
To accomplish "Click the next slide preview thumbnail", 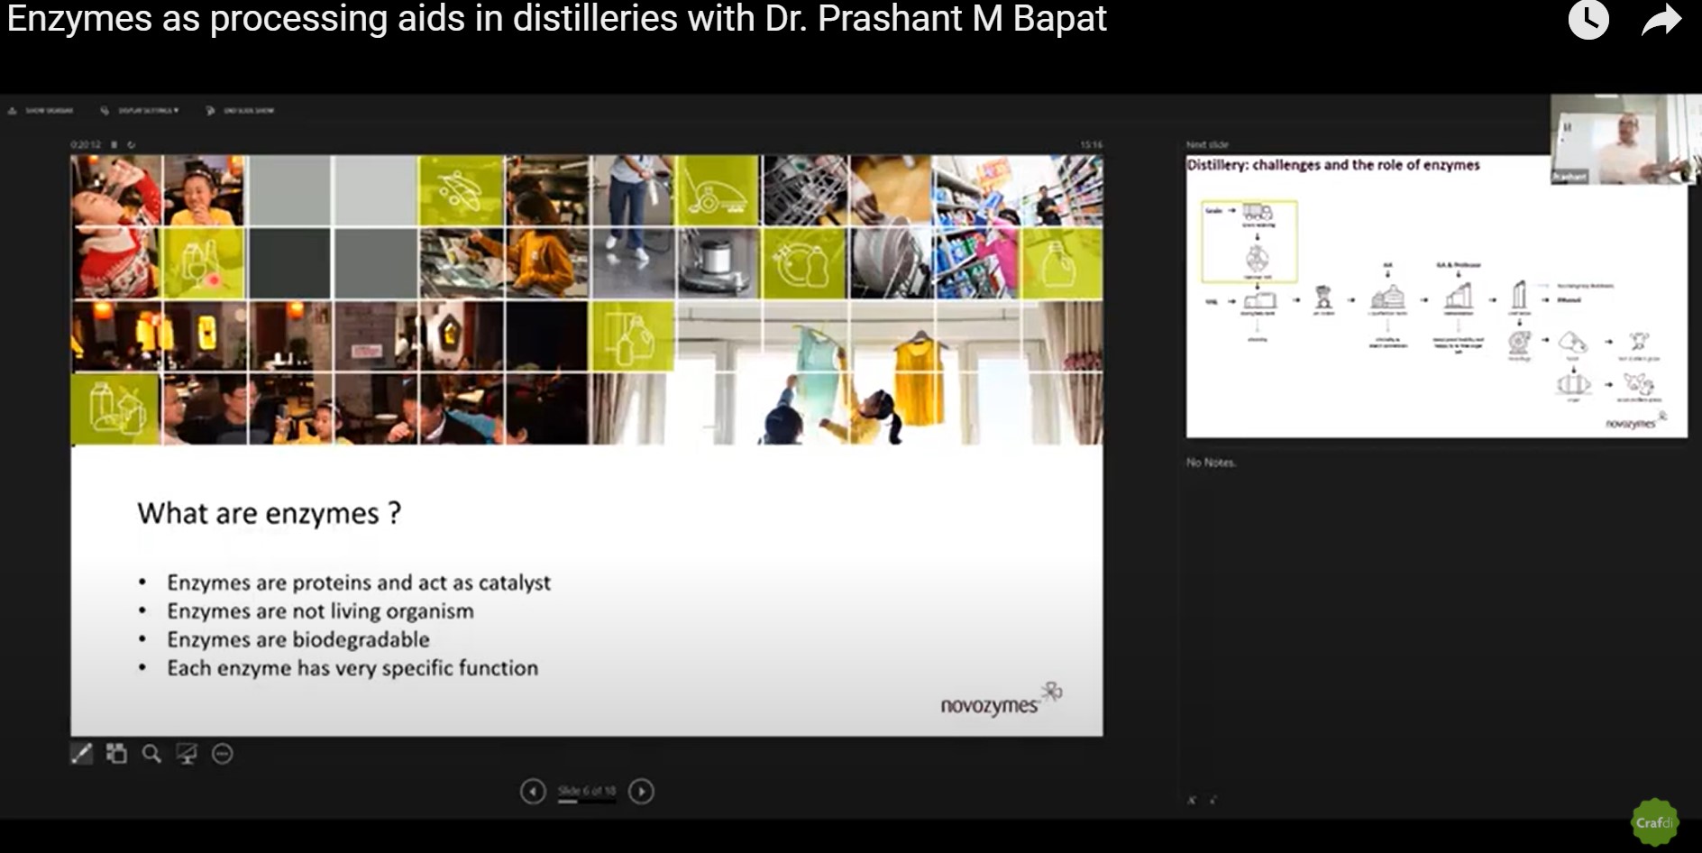I will pyautogui.click(x=1435, y=298).
